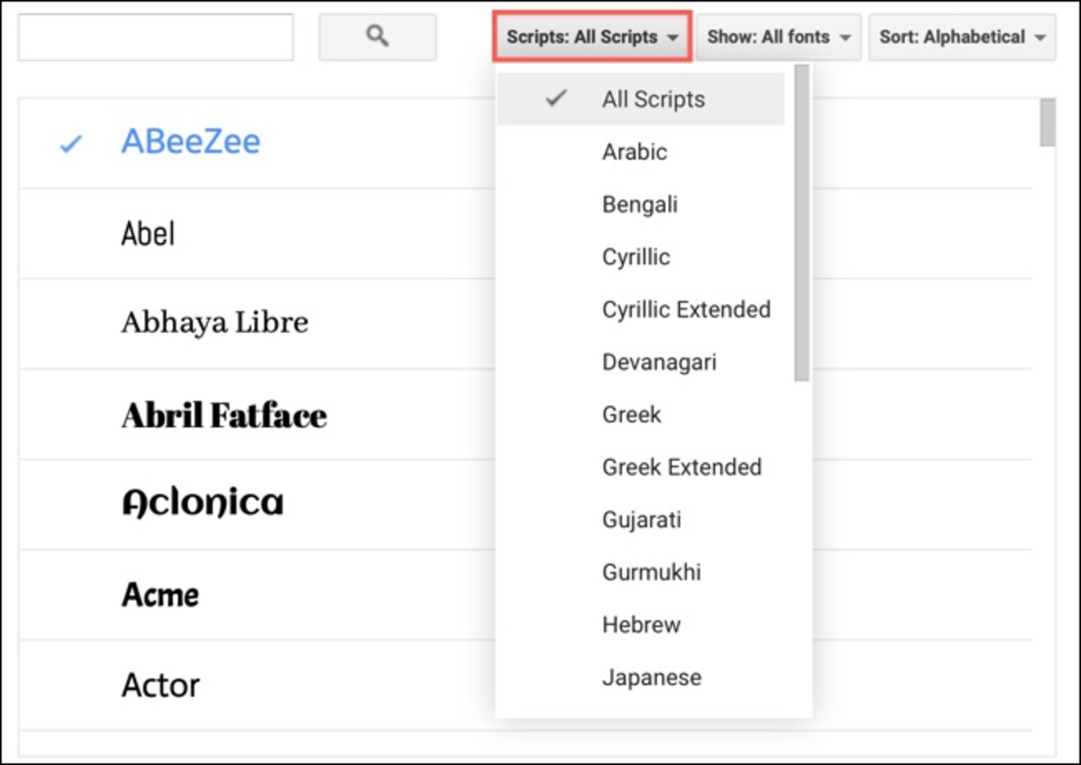Viewport: 1081px width, 765px height.
Task: Choose Bengali script option
Action: click(640, 204)
